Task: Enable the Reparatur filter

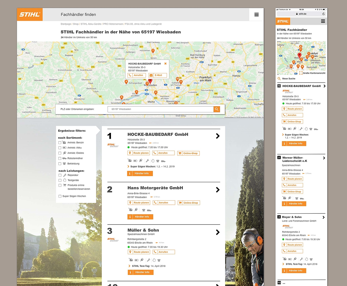Action: point(60,175)
